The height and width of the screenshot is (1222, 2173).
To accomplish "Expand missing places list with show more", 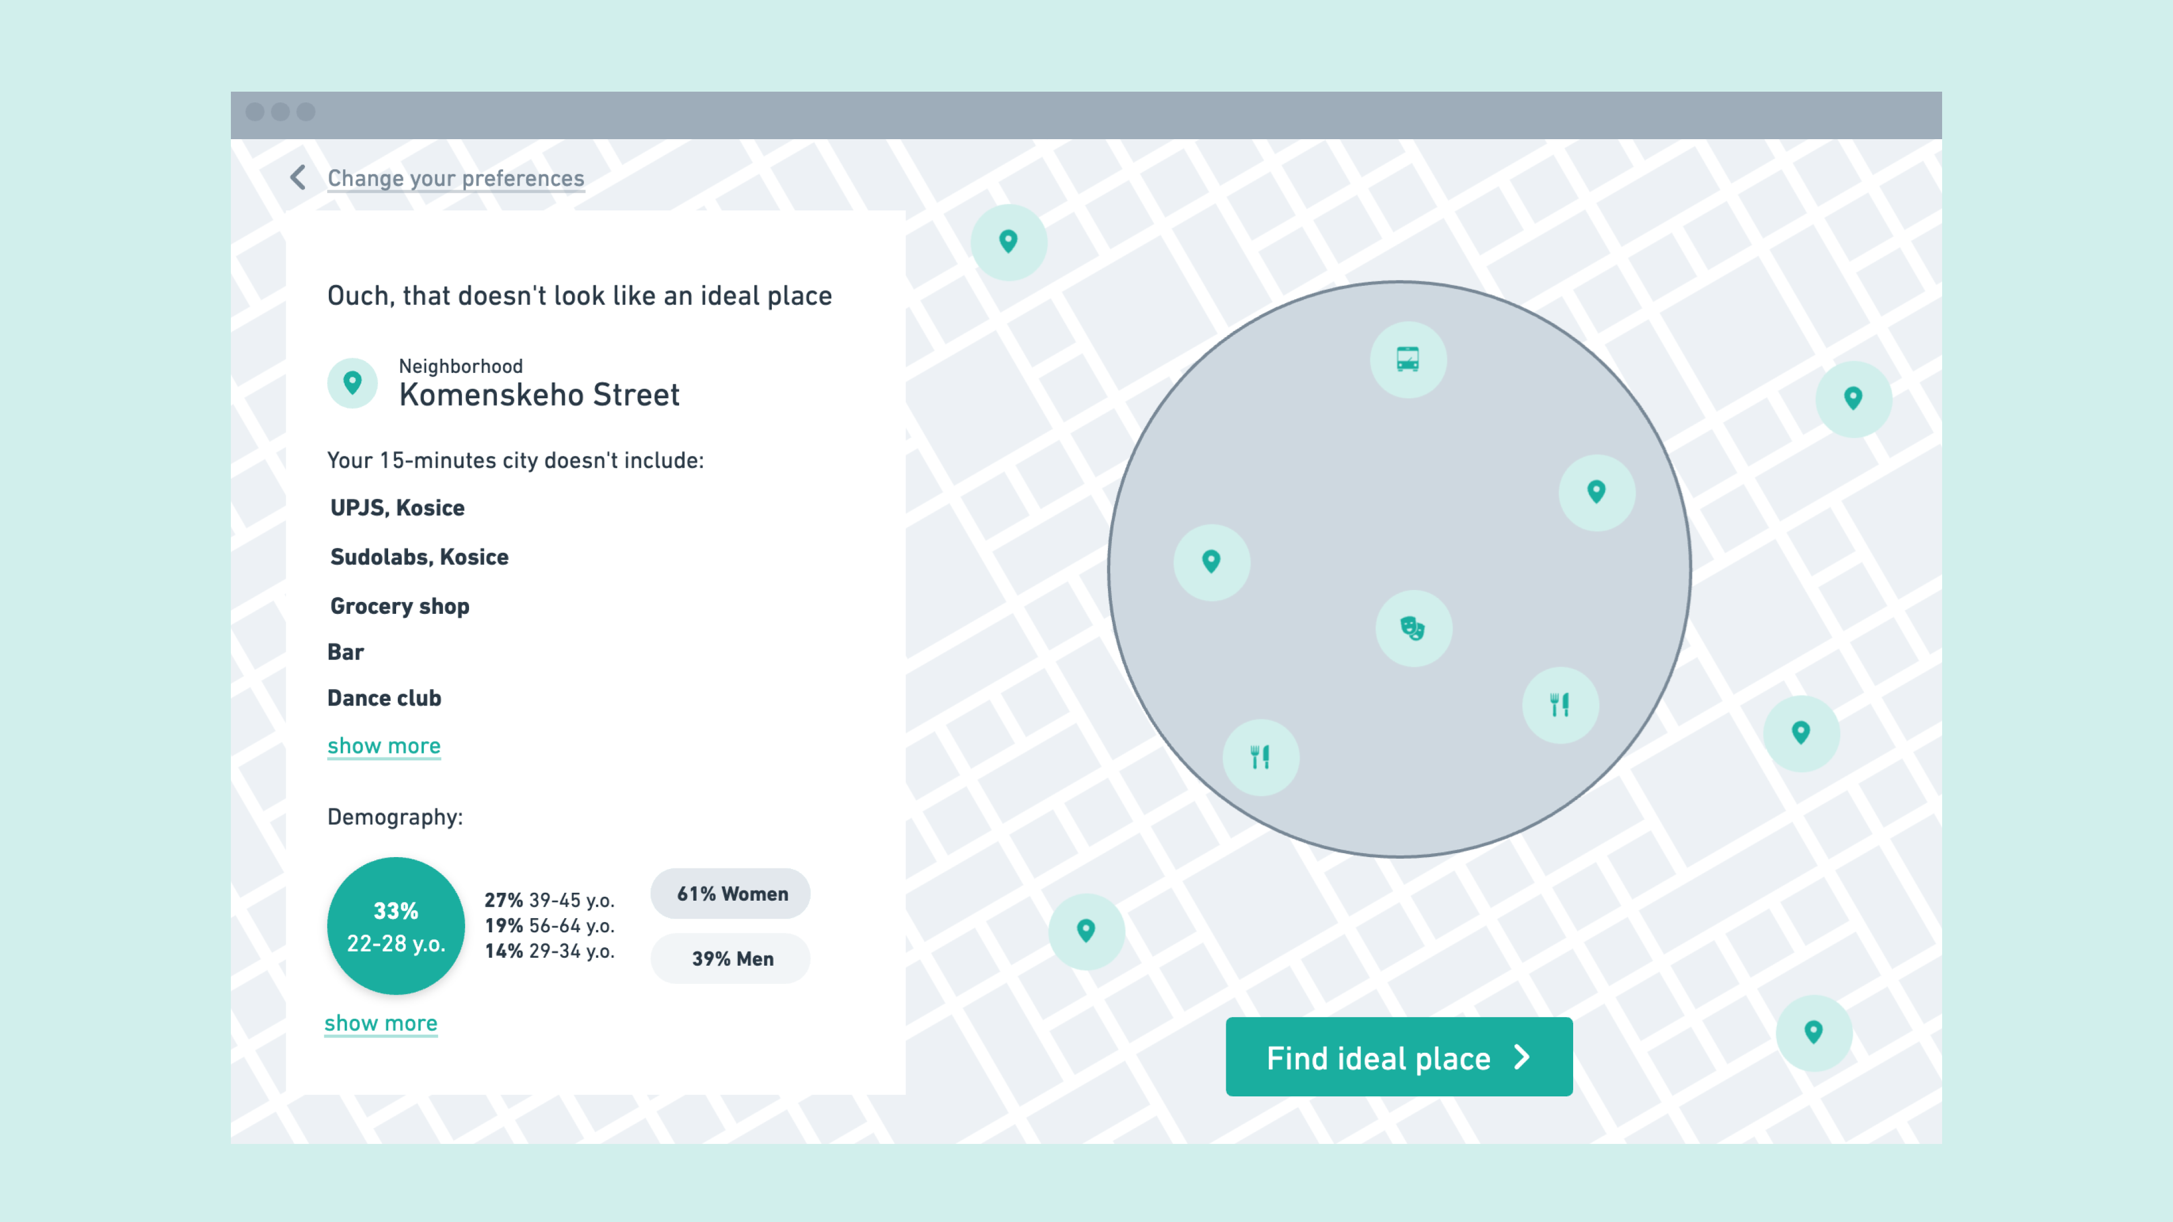I will 384,746.
